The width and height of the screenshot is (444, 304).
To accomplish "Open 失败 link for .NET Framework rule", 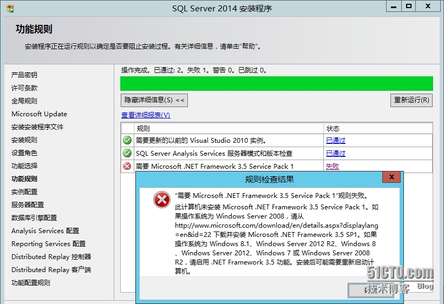I will coord(332,166).
